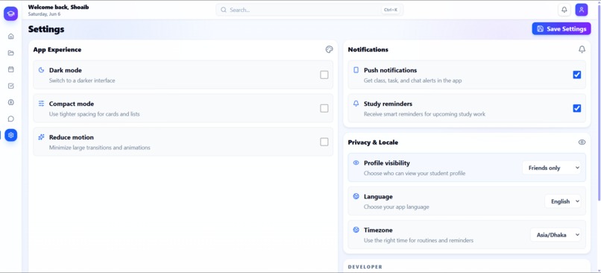Click the "Saturday, Jun 6" date text

click(44, 14)
